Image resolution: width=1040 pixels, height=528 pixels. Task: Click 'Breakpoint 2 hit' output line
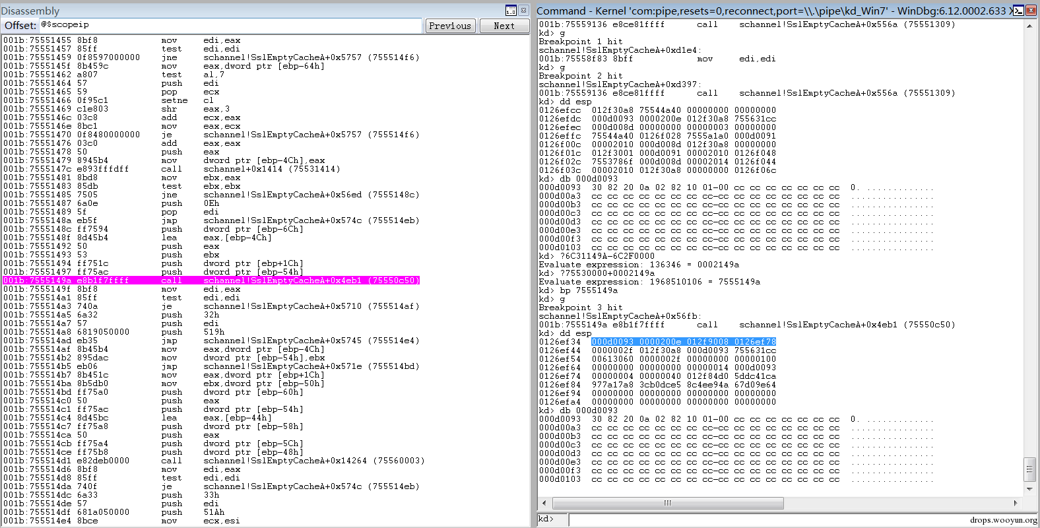coord(581,76)
